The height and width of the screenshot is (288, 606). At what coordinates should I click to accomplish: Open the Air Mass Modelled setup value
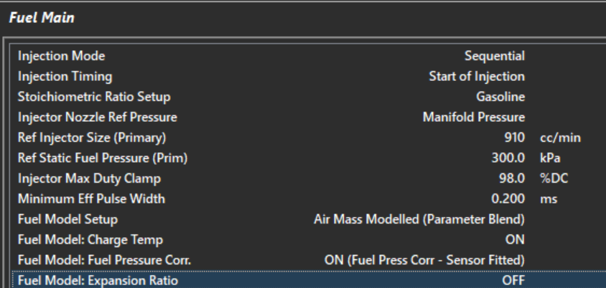click(x=419, y=219)
